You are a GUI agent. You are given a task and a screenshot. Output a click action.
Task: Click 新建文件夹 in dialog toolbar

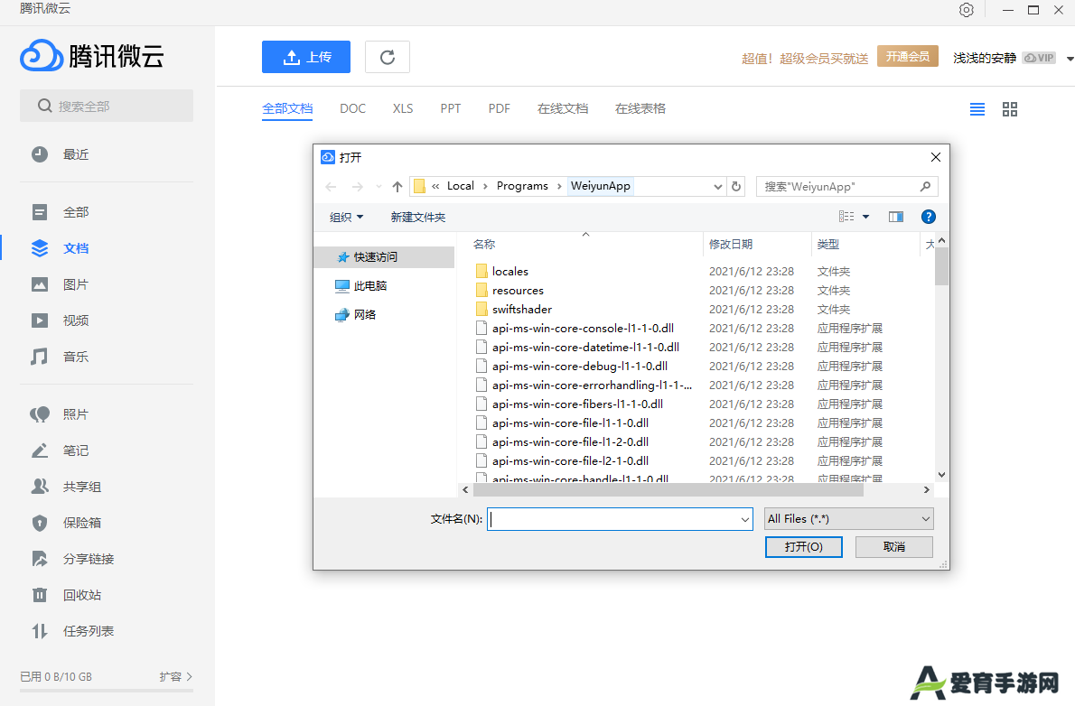[x=417, y=218]
